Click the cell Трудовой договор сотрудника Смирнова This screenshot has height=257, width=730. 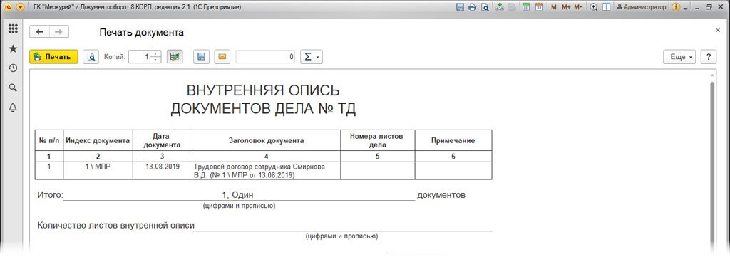point(266,171)
